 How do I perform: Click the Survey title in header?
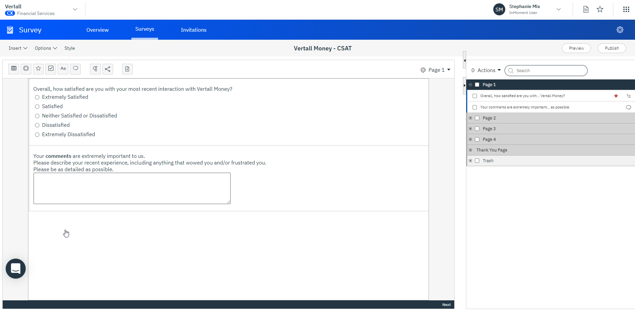tap(30, 30)
